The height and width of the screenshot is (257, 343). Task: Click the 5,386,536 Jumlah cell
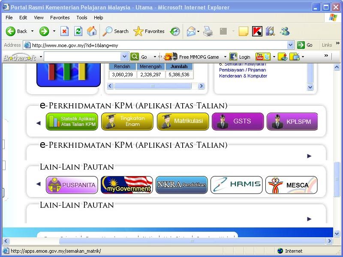tap(179, 75)
